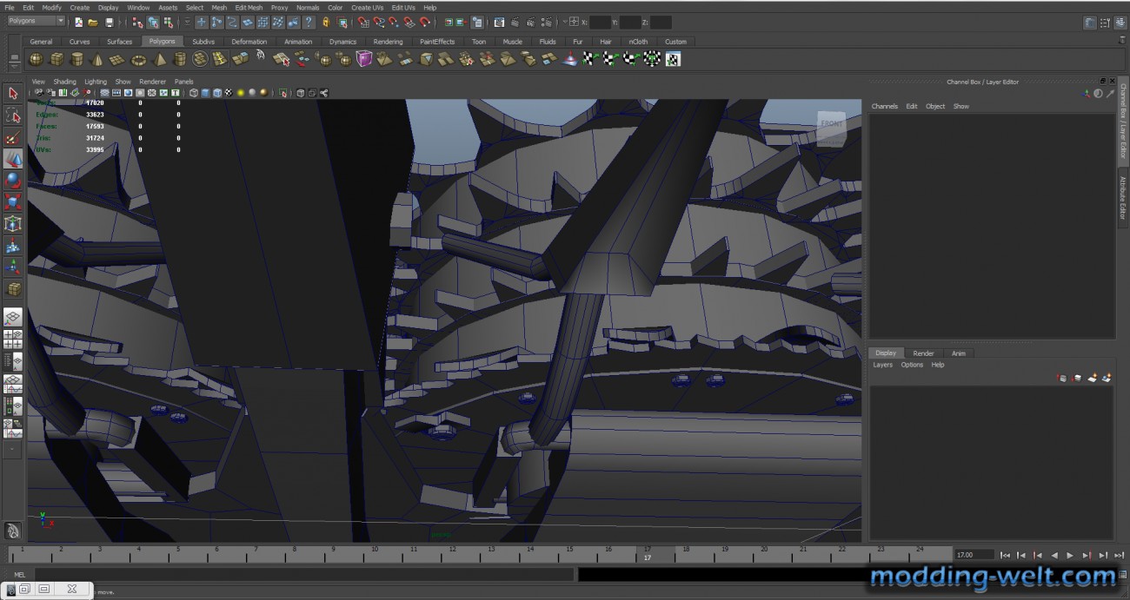1130x600 pixels.
Task: Click the open scene folder icon
Action: 93,22
